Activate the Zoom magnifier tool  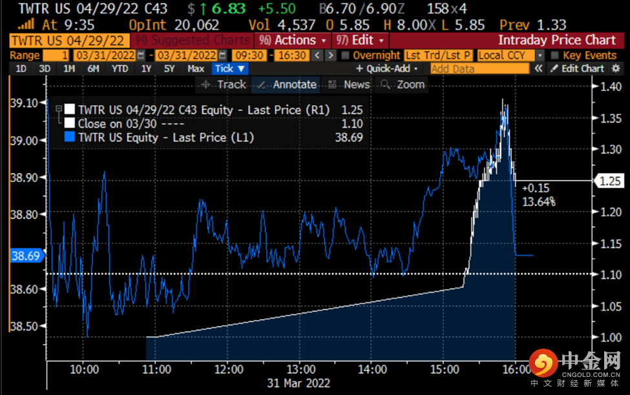[x=403, y=85]
